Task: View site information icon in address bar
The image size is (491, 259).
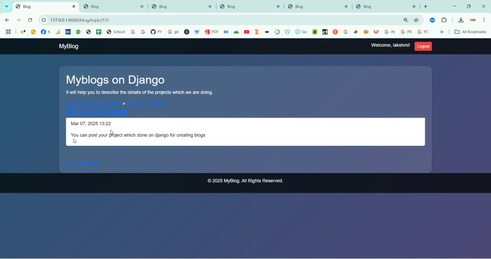Action: [44, 20]
